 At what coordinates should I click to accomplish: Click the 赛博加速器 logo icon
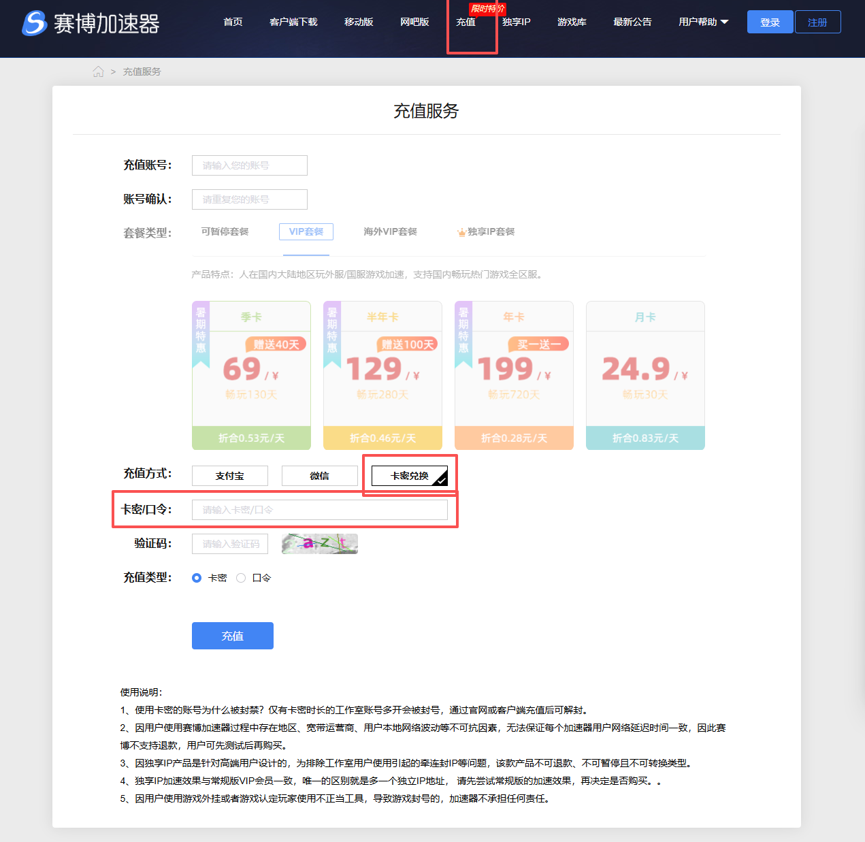click(x=34, y=23)
